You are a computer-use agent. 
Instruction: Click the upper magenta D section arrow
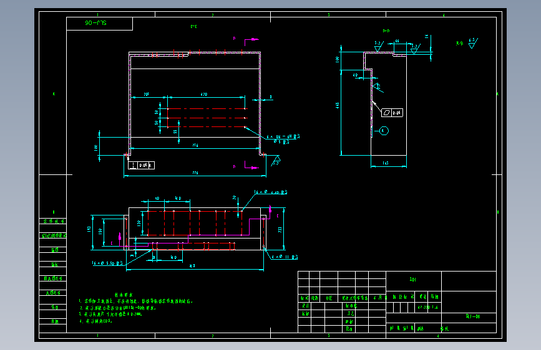point(251,42)
